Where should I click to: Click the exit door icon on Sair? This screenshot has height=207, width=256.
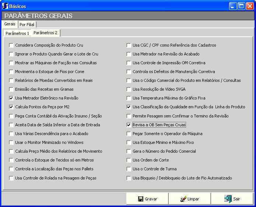[x=228, y=199]
